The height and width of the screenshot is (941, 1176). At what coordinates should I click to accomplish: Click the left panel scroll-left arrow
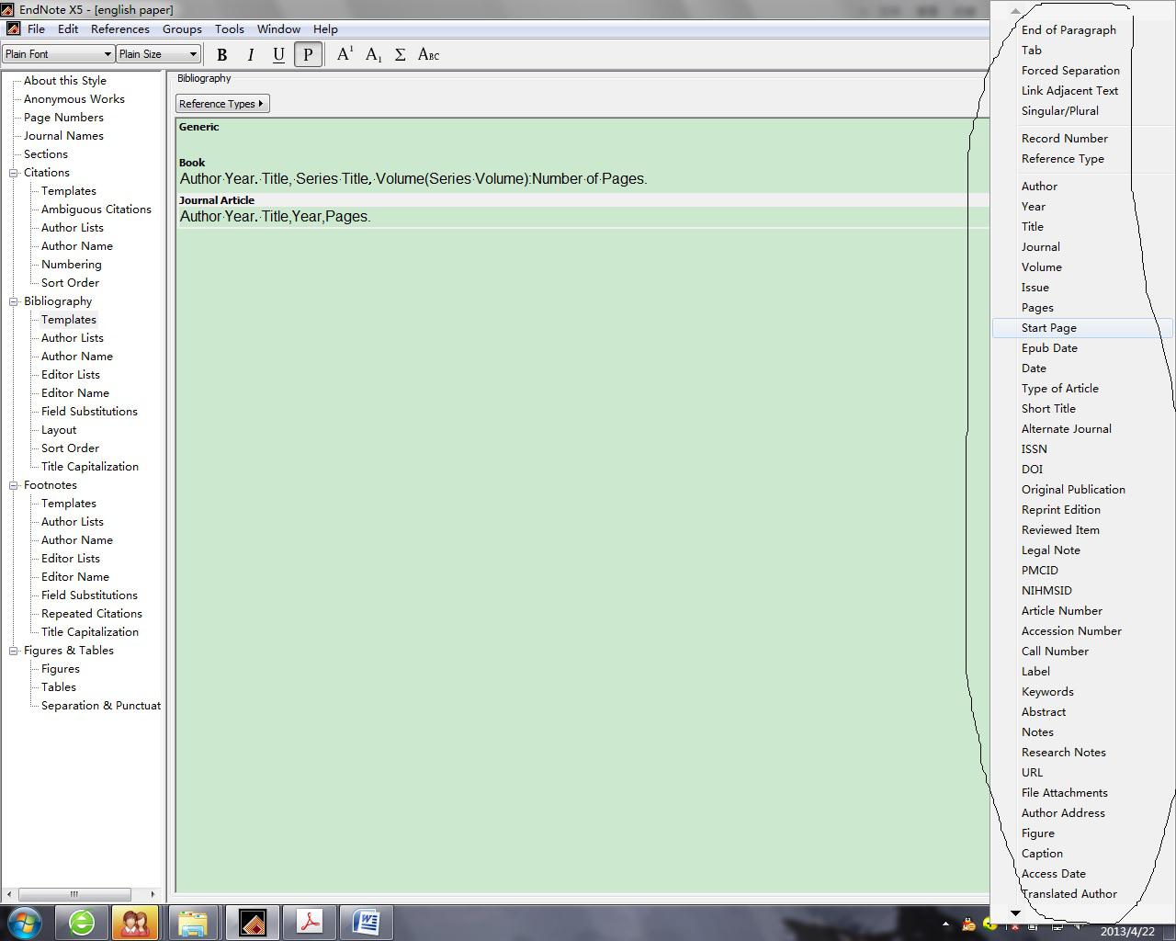[9, 894]
